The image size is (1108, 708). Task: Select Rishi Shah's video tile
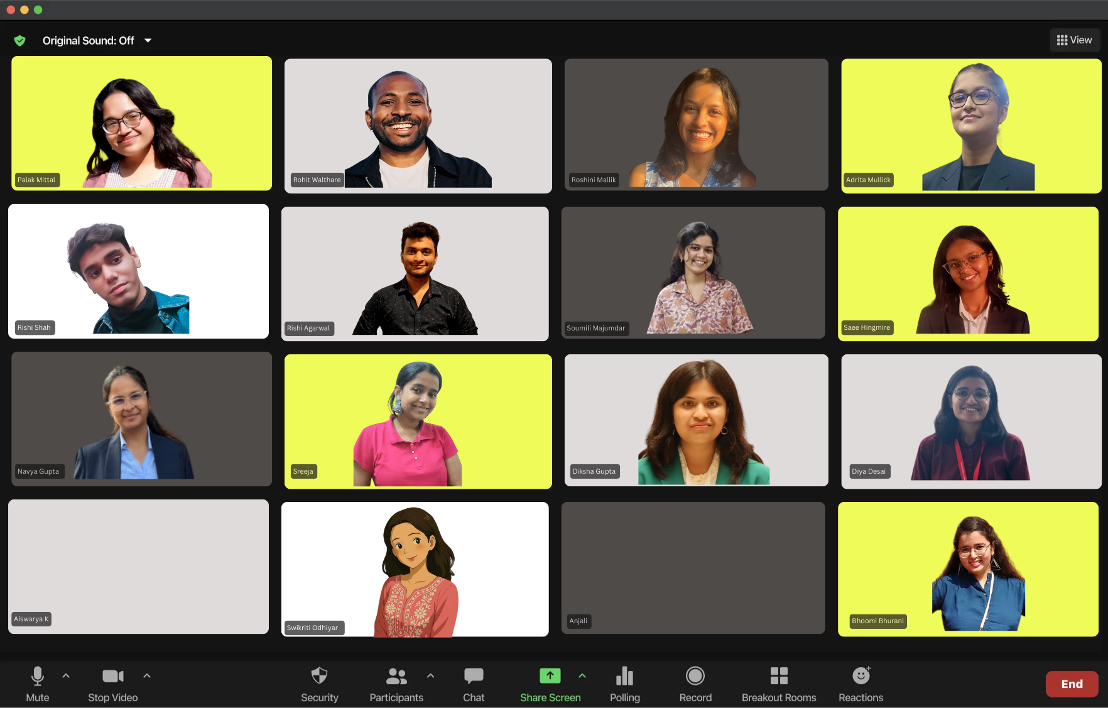138,271
